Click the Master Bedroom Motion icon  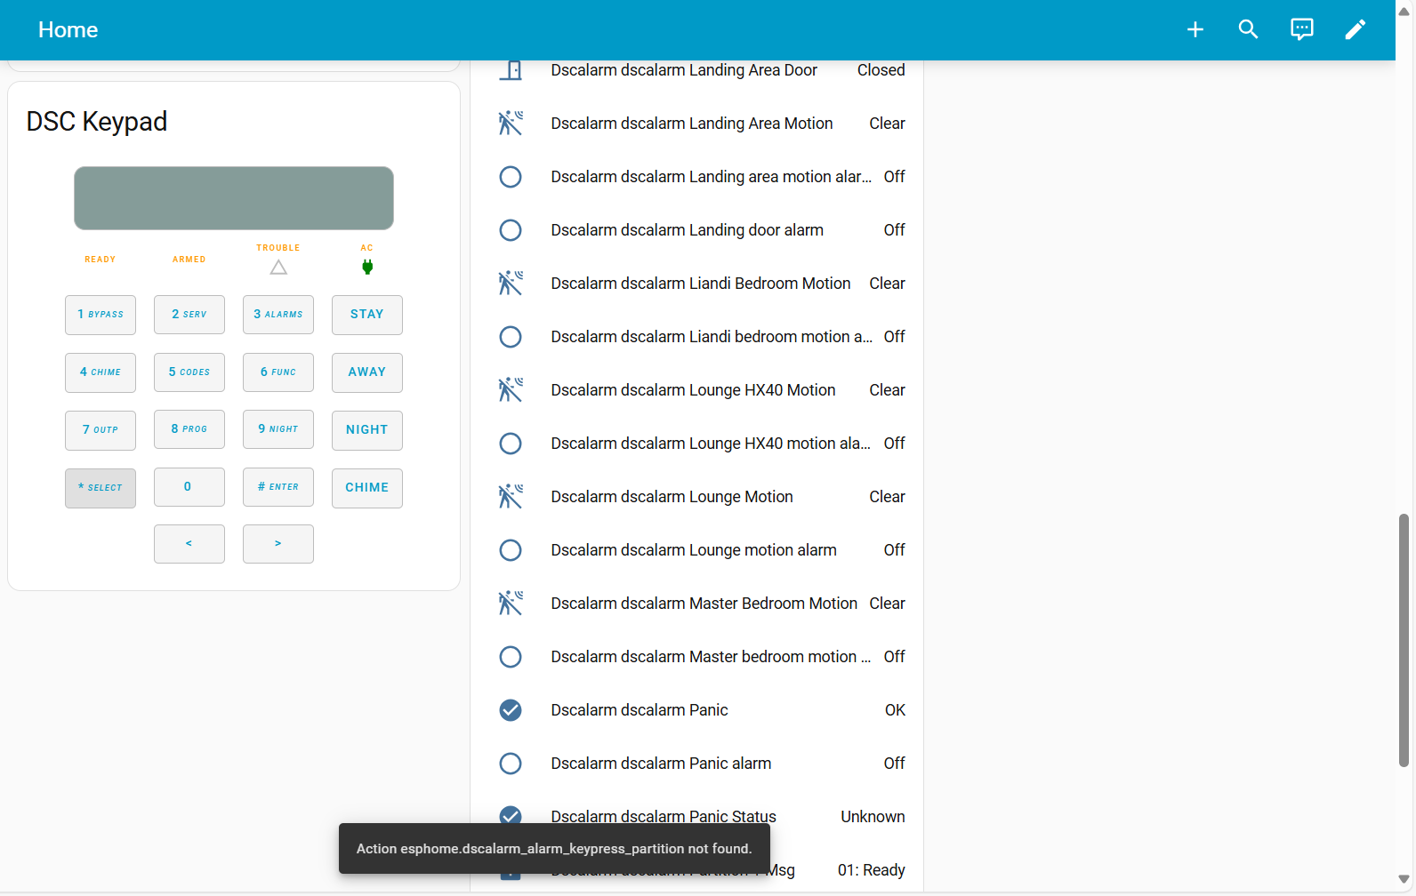click(511, 604)
